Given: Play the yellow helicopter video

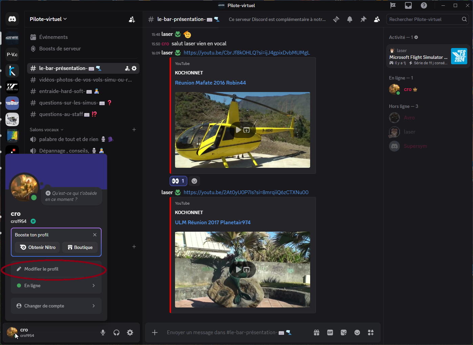Looking at the screenshot, I should coord(238,130).
